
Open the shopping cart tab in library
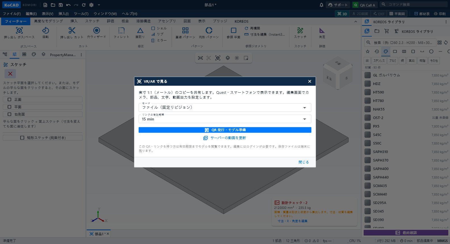387,31
